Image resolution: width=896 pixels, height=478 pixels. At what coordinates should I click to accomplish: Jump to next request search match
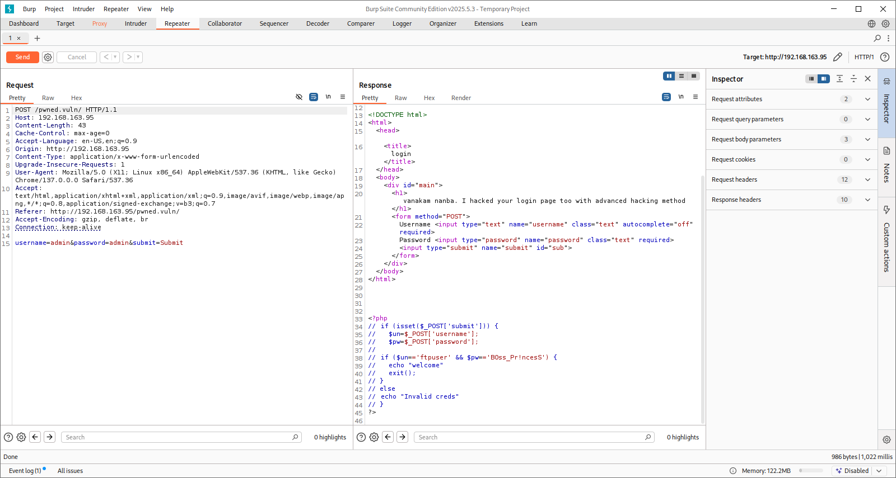[x=50, y=437]
